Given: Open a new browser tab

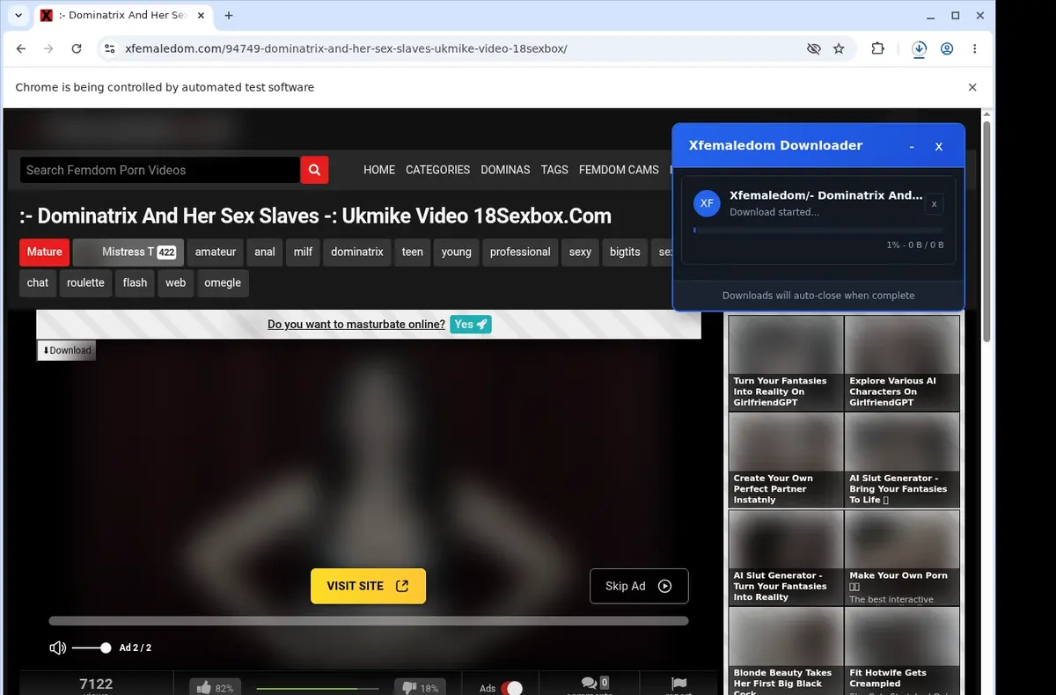Looking at the screenshot, I should (229, 15).
